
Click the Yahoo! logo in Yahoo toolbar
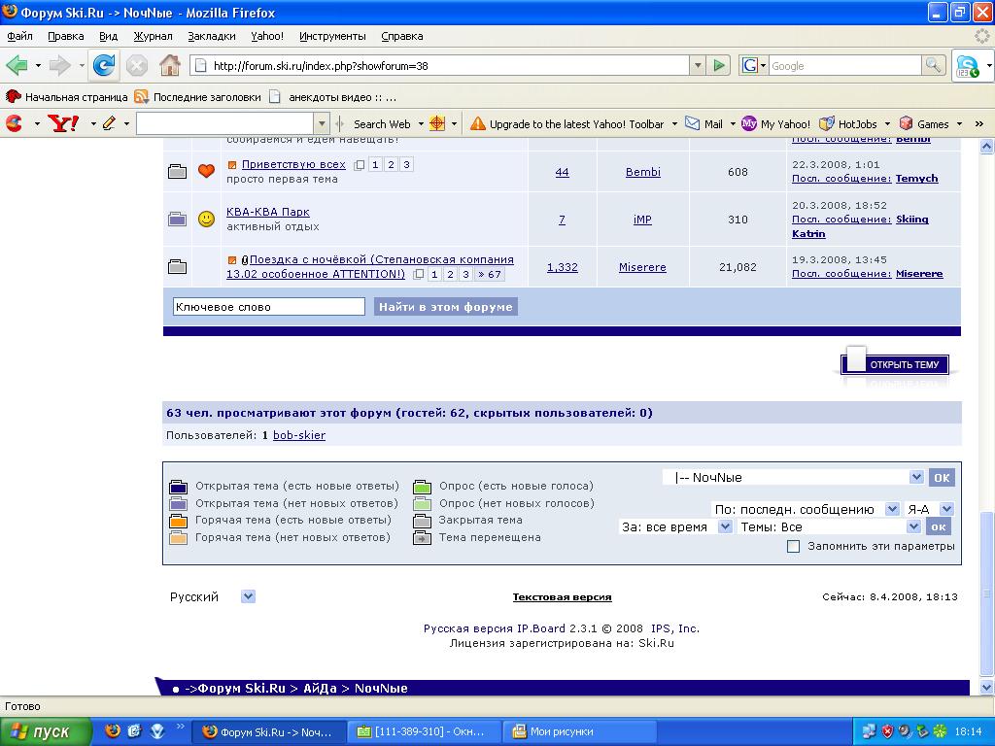pyautogui.click(x=63, y=123)
